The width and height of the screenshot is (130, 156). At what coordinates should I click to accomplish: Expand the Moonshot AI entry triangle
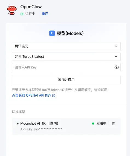pos(18,124)
